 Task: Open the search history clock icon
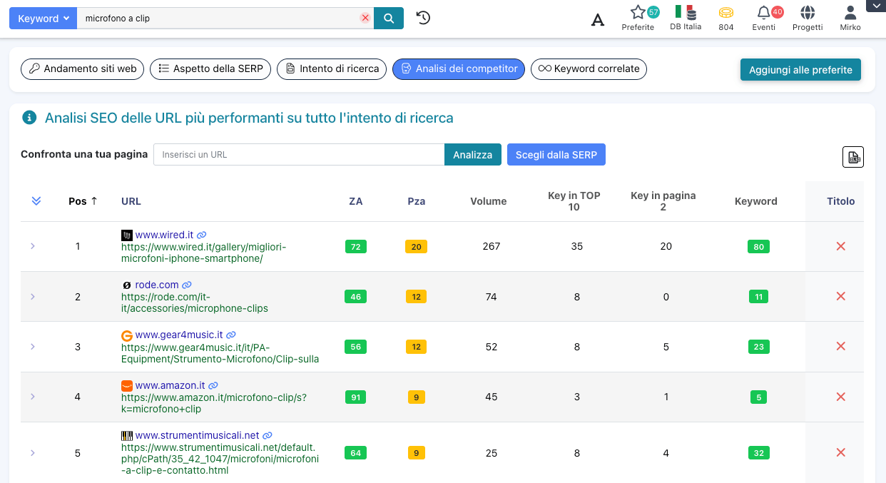point(423,18)
